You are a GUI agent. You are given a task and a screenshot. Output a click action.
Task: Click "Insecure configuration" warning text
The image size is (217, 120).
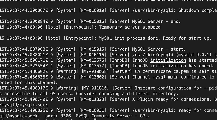click(161, 88)
